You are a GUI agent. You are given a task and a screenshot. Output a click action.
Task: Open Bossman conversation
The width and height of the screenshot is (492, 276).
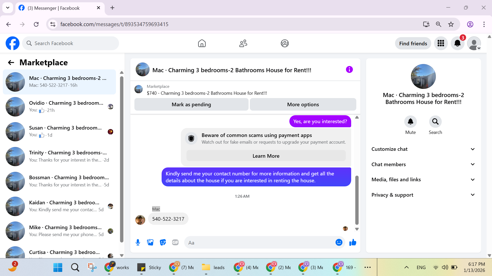pyautogui.click(x=59, y=181)
